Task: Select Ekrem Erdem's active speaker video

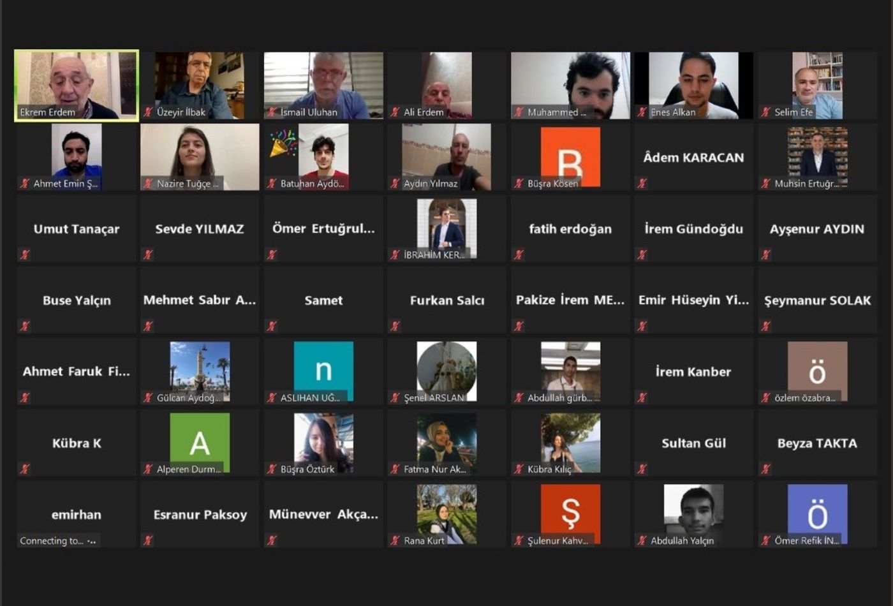Action: click(77, 85)
